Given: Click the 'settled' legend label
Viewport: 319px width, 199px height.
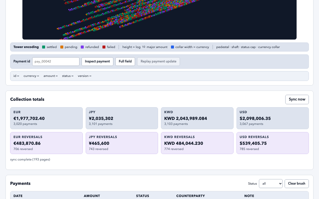Looking at the screenshot, I should click(x=52, y=47).
